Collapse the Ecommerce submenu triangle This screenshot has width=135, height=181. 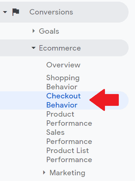pyautogui.click(x=33, y=48)
